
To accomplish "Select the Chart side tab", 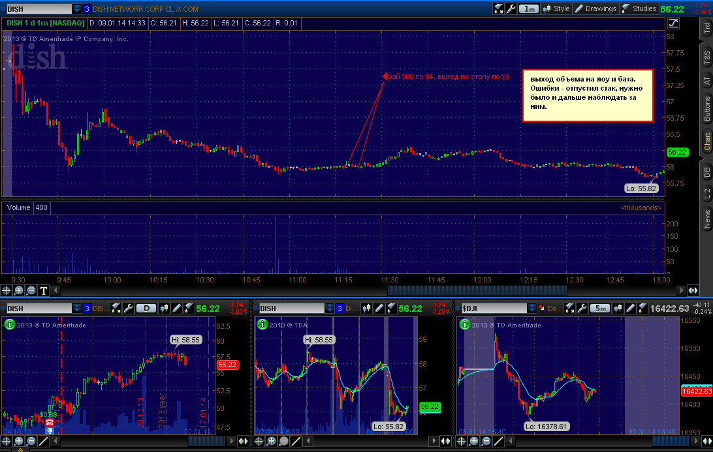I will pyautogui.click(x=706, y=142).
